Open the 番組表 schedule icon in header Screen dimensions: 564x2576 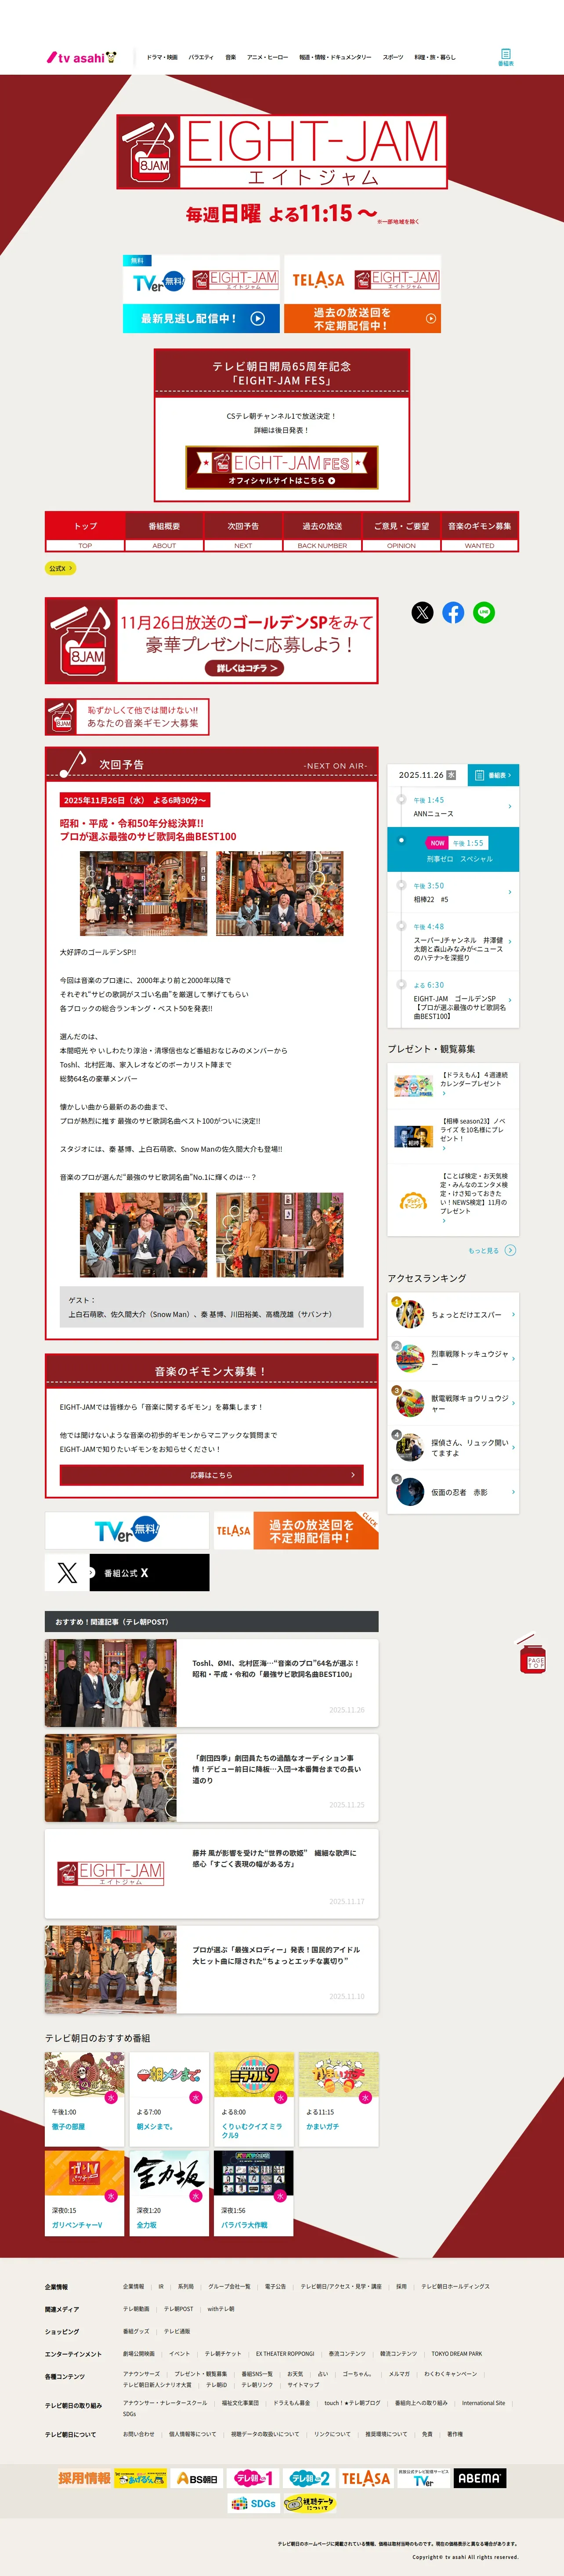(505, 57)
